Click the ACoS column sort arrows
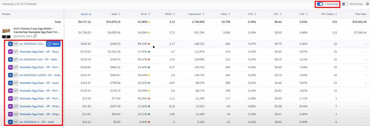The height and width of the screenshot is (126, 370). (149, 14)
